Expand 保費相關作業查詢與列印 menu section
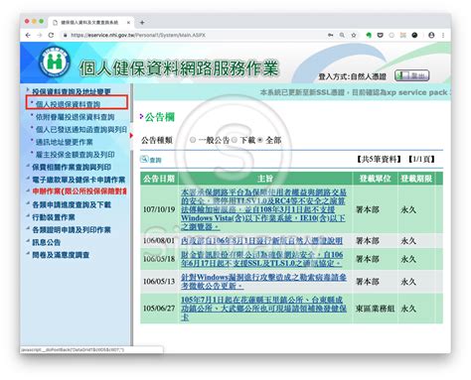The height and width of the screenshot is (380, 471). pos(72,167)
